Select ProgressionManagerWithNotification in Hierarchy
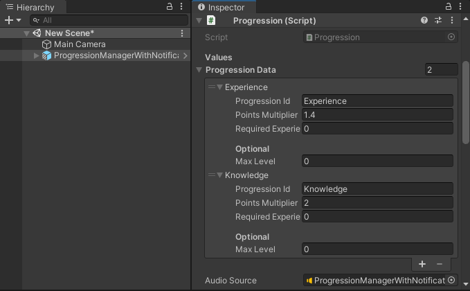The height and width of the screenshot is (291, 470). (x=116, y=55)
